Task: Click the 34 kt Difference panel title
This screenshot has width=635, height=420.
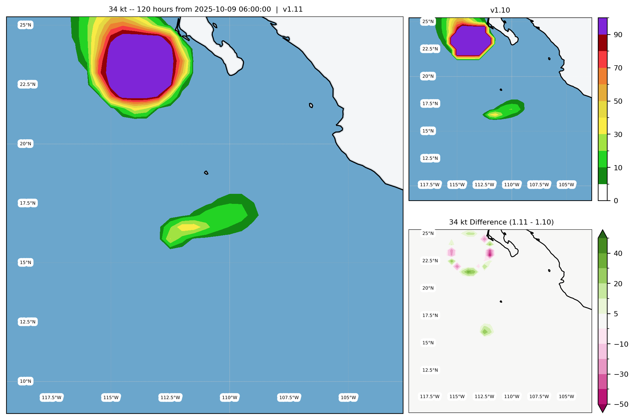Action: click(501, 222)
